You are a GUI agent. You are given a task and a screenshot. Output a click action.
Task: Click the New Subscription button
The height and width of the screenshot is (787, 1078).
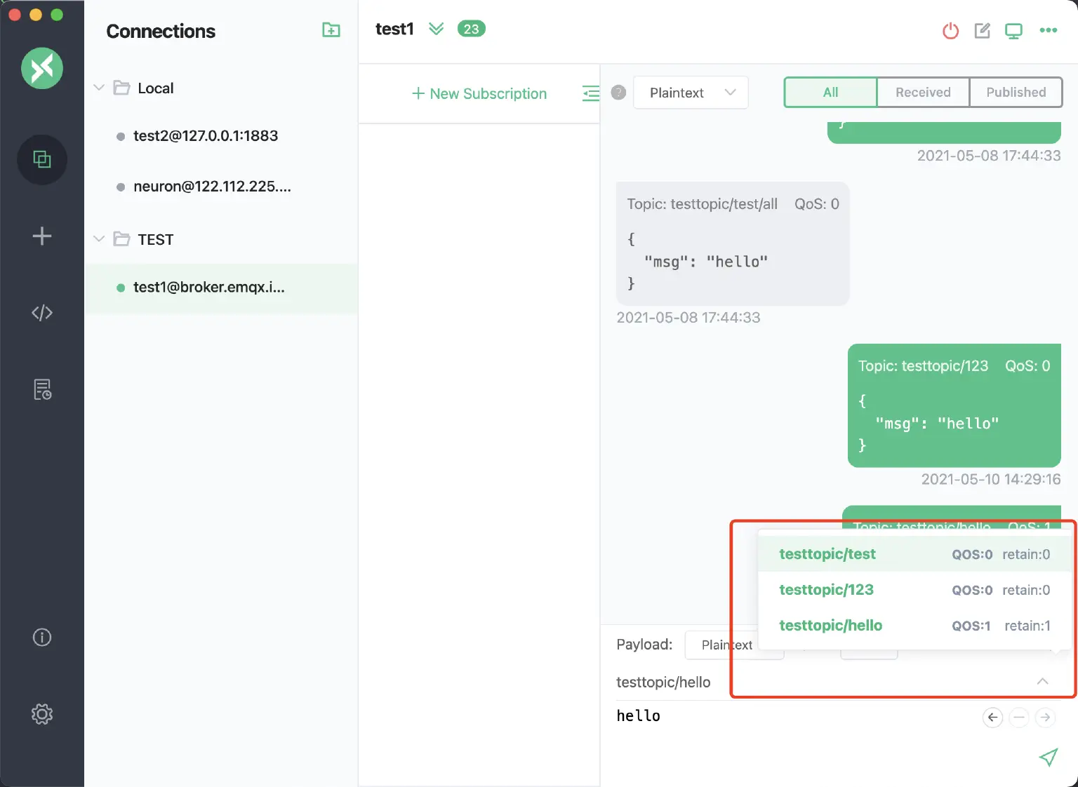tap(479, 94)
